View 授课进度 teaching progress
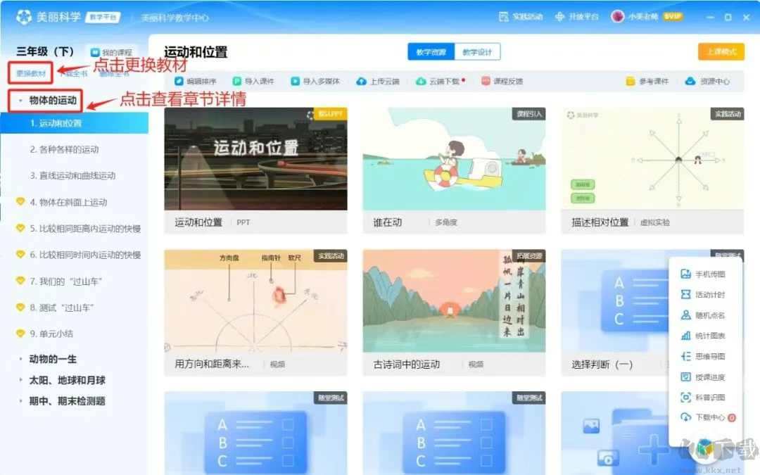760x475 pixels. [703, 377]
